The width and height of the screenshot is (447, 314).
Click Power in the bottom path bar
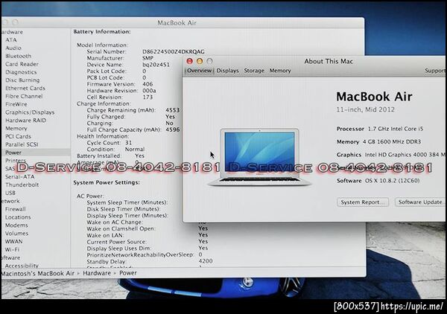pyautogui.click(x=128, y=273)
